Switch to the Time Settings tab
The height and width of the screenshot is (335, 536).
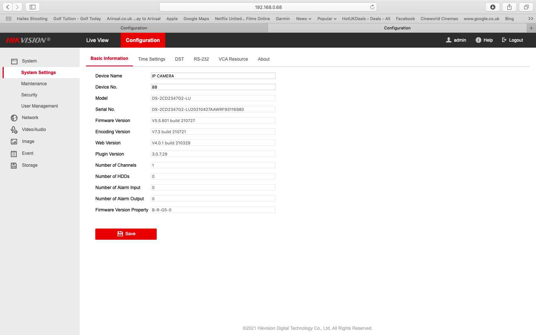[151, 59]
